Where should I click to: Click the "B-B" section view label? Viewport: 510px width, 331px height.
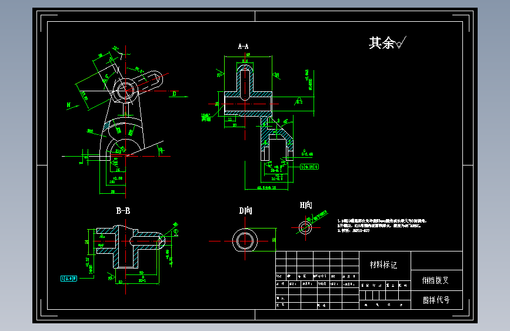click(124, 211)
